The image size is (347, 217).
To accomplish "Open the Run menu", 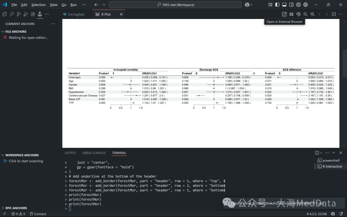I will click(x=74, y=5).
